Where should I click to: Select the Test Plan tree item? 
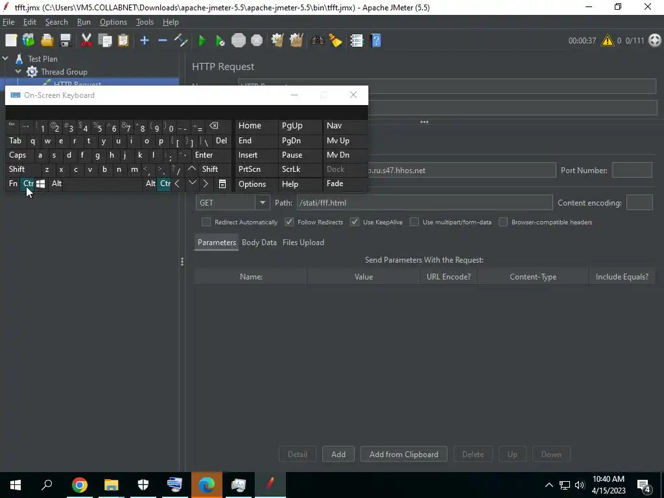point(43,59)
